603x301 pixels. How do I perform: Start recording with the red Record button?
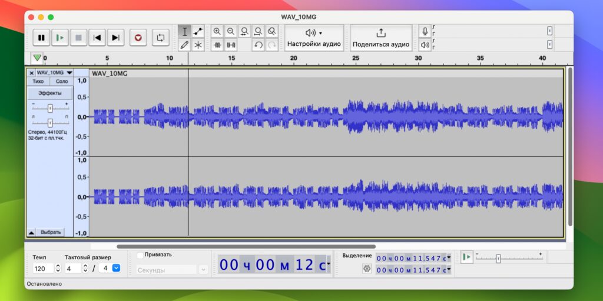pos(138,38)
